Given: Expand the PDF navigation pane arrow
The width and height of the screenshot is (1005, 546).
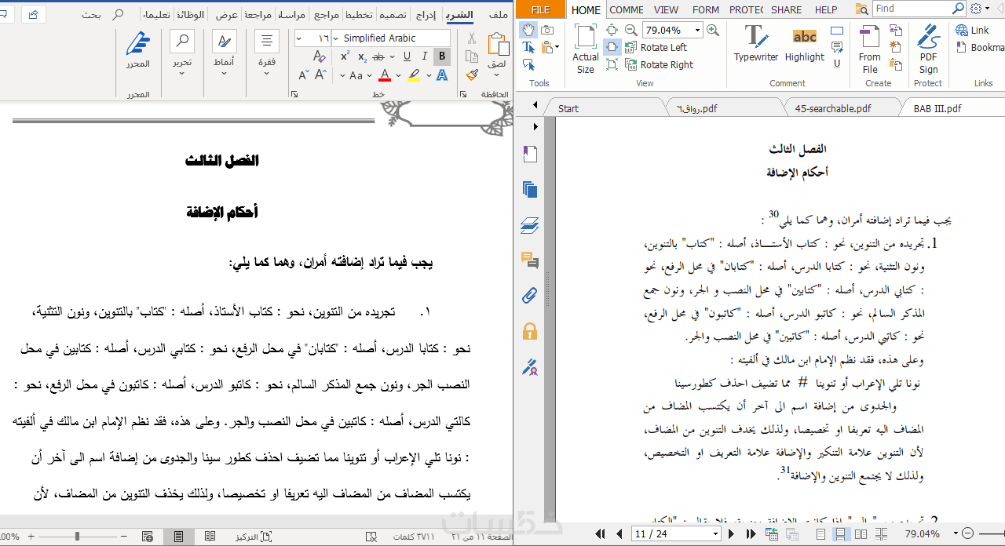Looking at the screenshot, I should 535,127.
